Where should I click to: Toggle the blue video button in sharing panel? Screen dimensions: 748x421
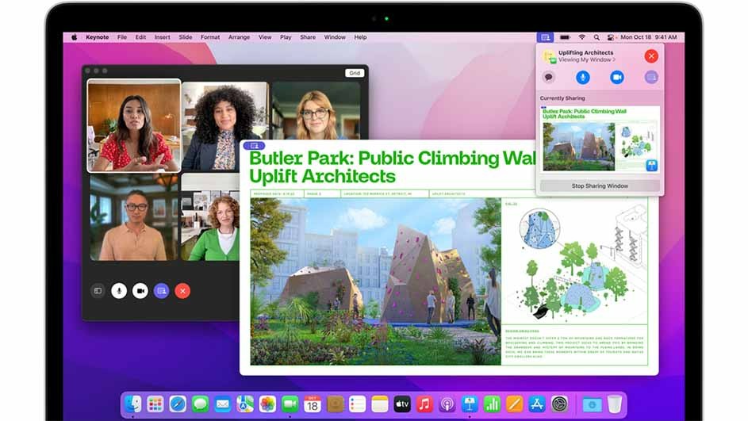tap(616, 77)
